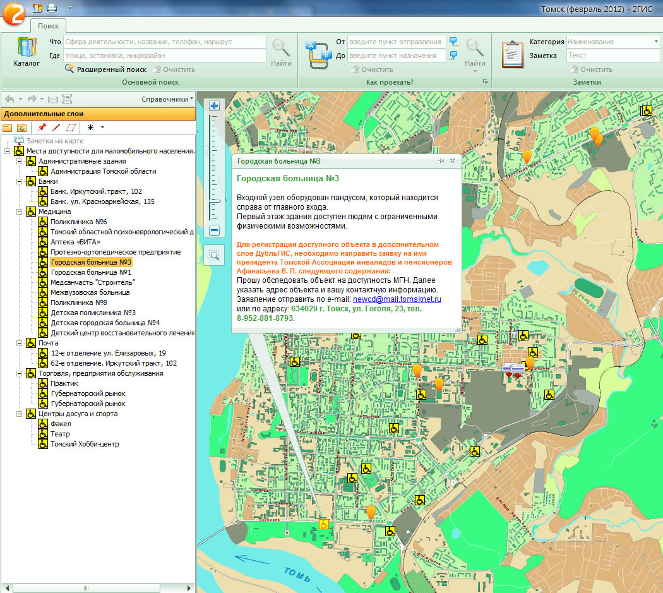Click the asterisk tool icon
This screenshot has height=593, width=663.
click(x=90, y=128)
